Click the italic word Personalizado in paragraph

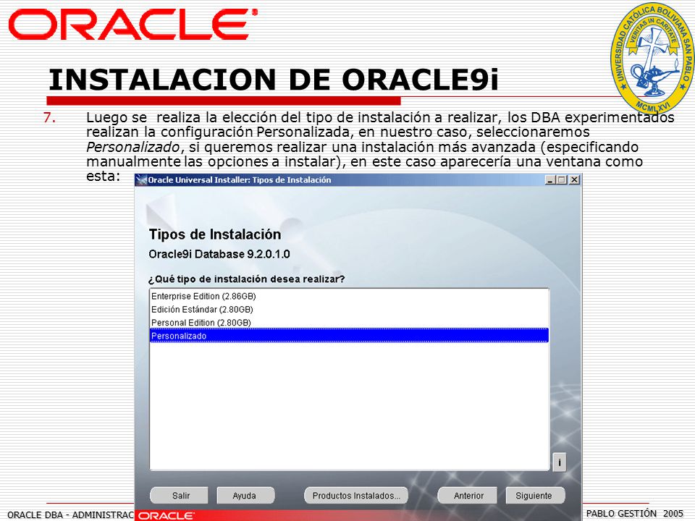[133, 147]
